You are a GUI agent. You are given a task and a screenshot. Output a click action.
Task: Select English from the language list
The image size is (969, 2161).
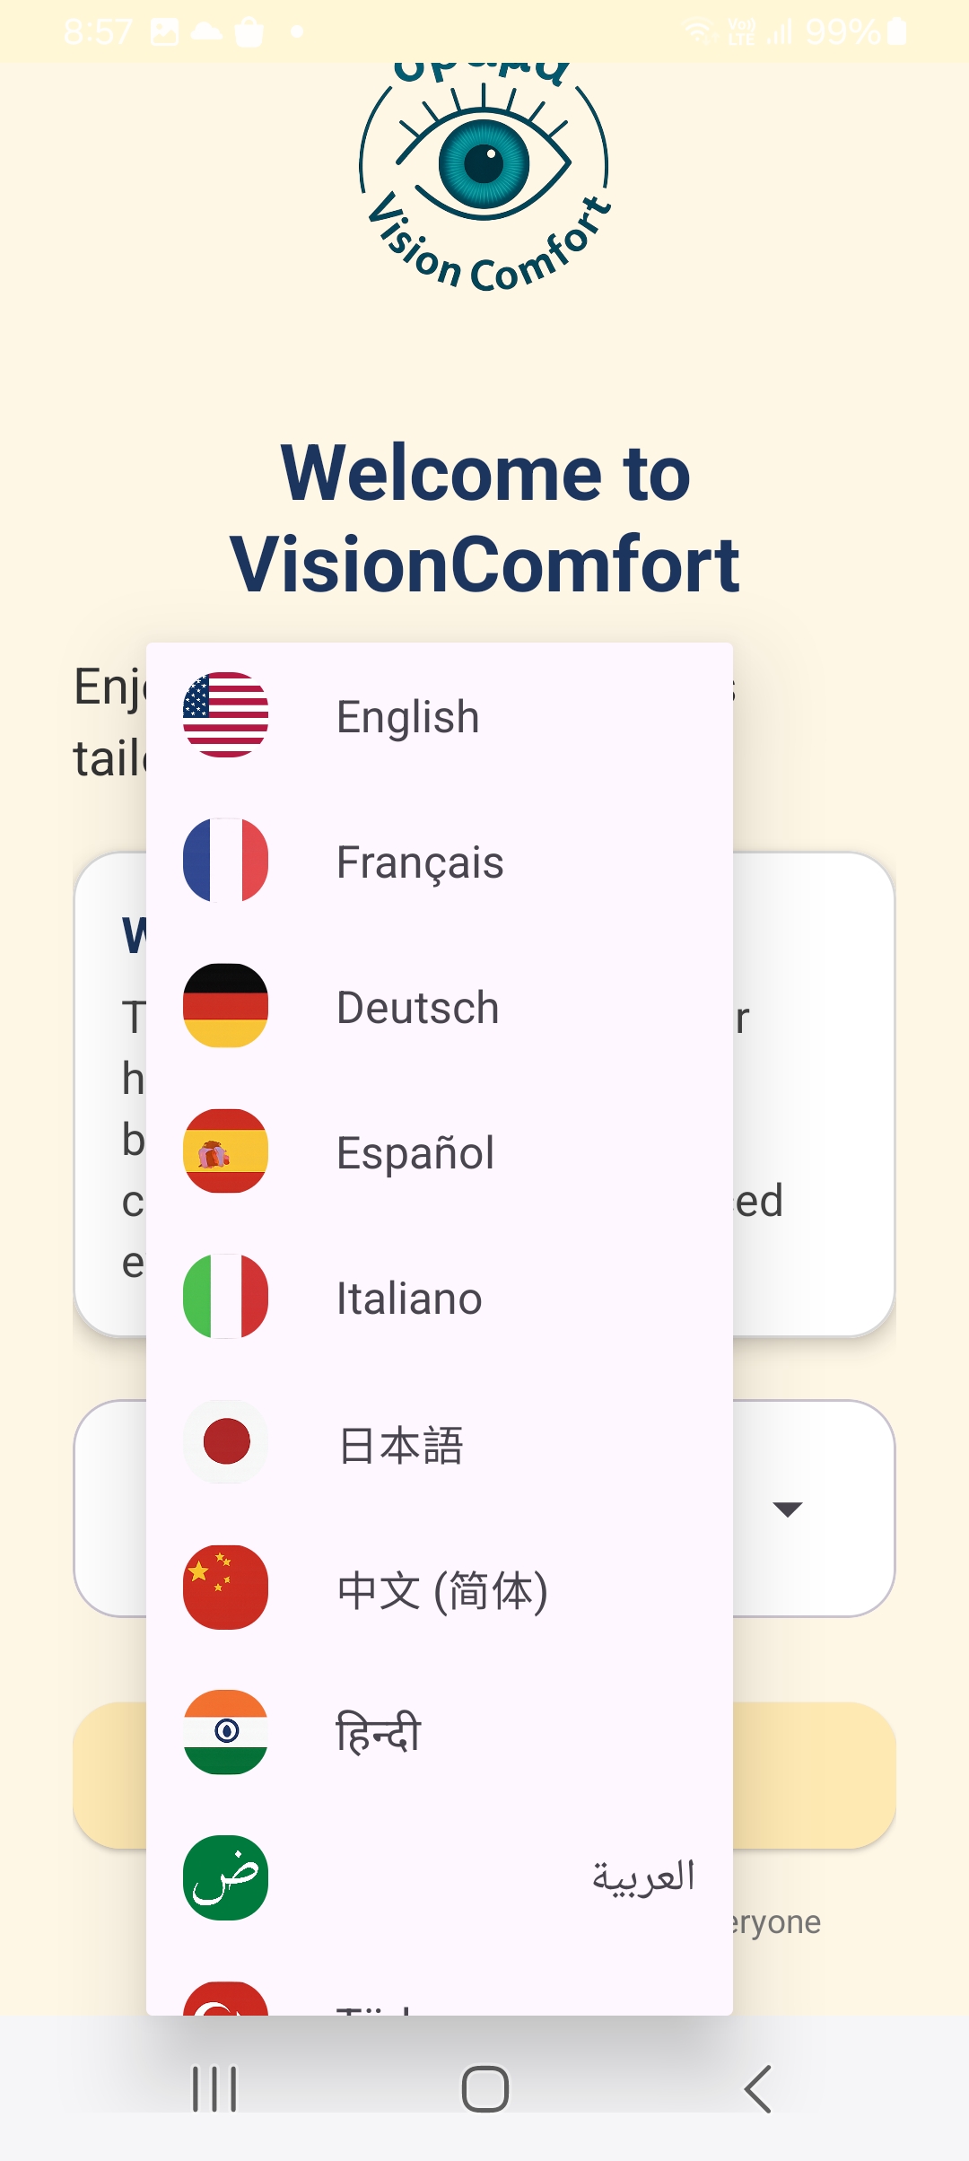click(408, 716)
